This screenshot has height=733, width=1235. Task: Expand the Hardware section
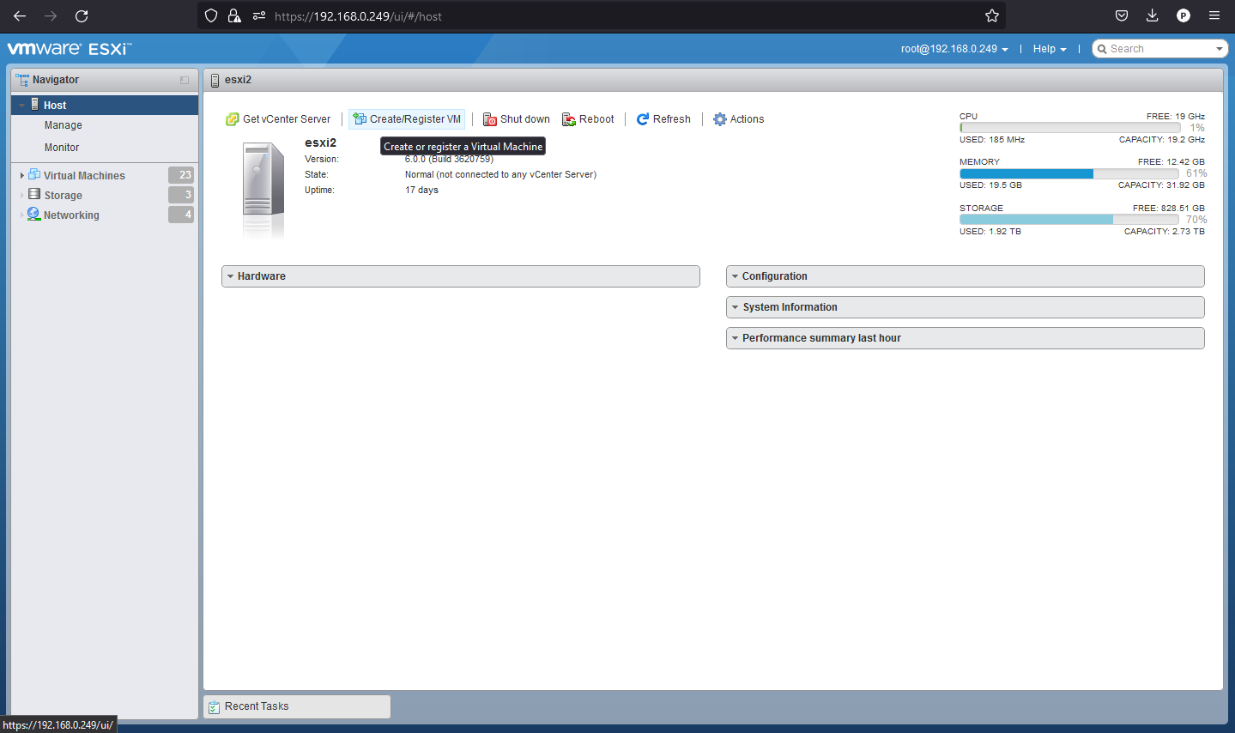coord(461,276)
